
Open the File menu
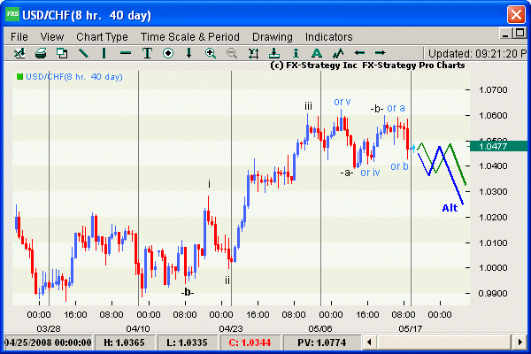(x=19, y=36)
